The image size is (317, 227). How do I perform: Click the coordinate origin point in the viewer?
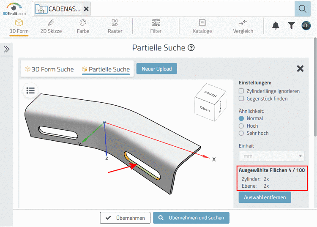[104, 122]
